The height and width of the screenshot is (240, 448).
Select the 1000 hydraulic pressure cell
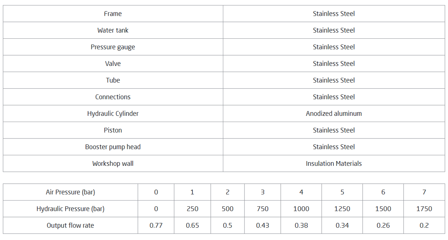(301, 209)
